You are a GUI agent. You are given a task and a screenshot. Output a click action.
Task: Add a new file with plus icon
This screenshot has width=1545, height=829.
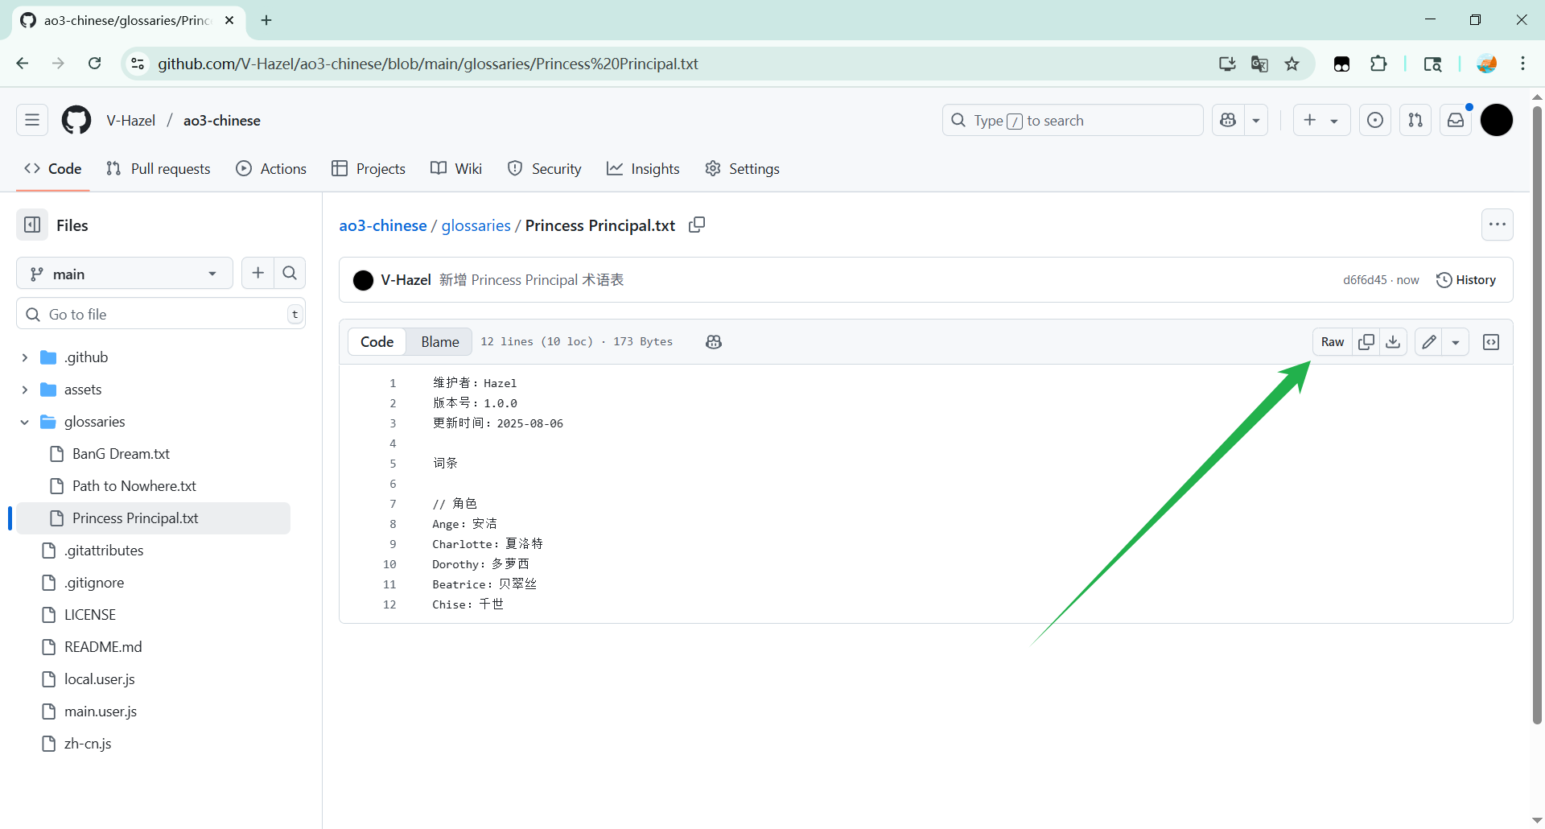pos(257,274)
